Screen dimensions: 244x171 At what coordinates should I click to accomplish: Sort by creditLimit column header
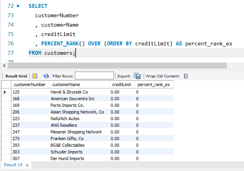tap(122, 85)
